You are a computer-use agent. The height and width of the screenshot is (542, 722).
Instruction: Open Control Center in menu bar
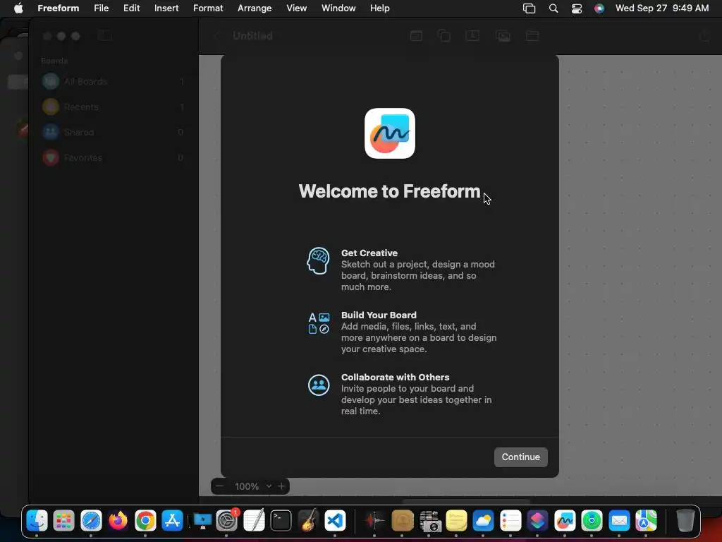577,8
